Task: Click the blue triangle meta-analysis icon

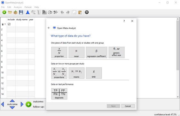Action: 27,12
